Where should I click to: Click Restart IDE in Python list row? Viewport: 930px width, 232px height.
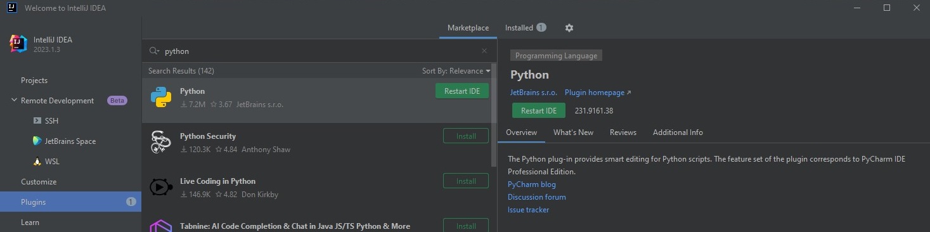click(x=462, y=91)
